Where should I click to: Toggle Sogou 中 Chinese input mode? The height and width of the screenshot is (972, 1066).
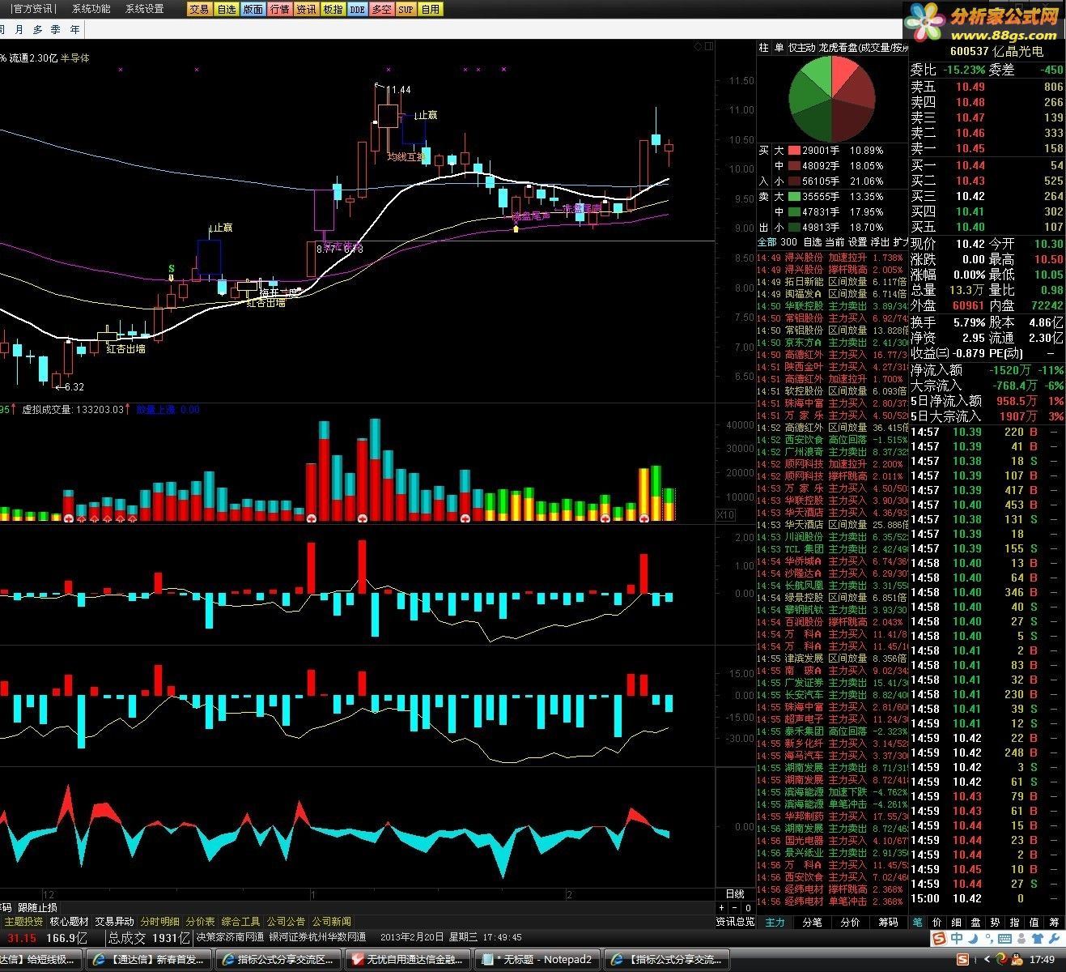pos(958,939)
